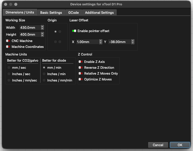Select Inches / mm/sec units option

tap(9, 80)
